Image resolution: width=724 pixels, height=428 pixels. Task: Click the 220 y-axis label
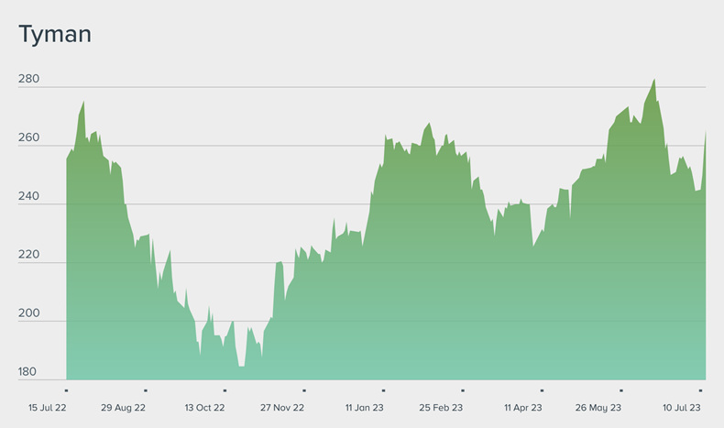click(28, 256)
